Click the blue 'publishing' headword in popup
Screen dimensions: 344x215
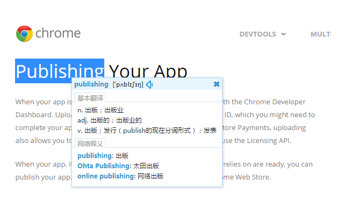point(91,84)
